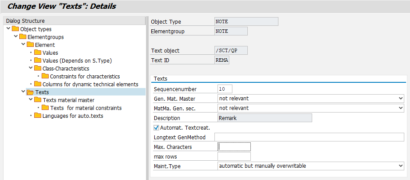Select Columns for dynamic technical elements
410x180 pixels.
[90, 85]
